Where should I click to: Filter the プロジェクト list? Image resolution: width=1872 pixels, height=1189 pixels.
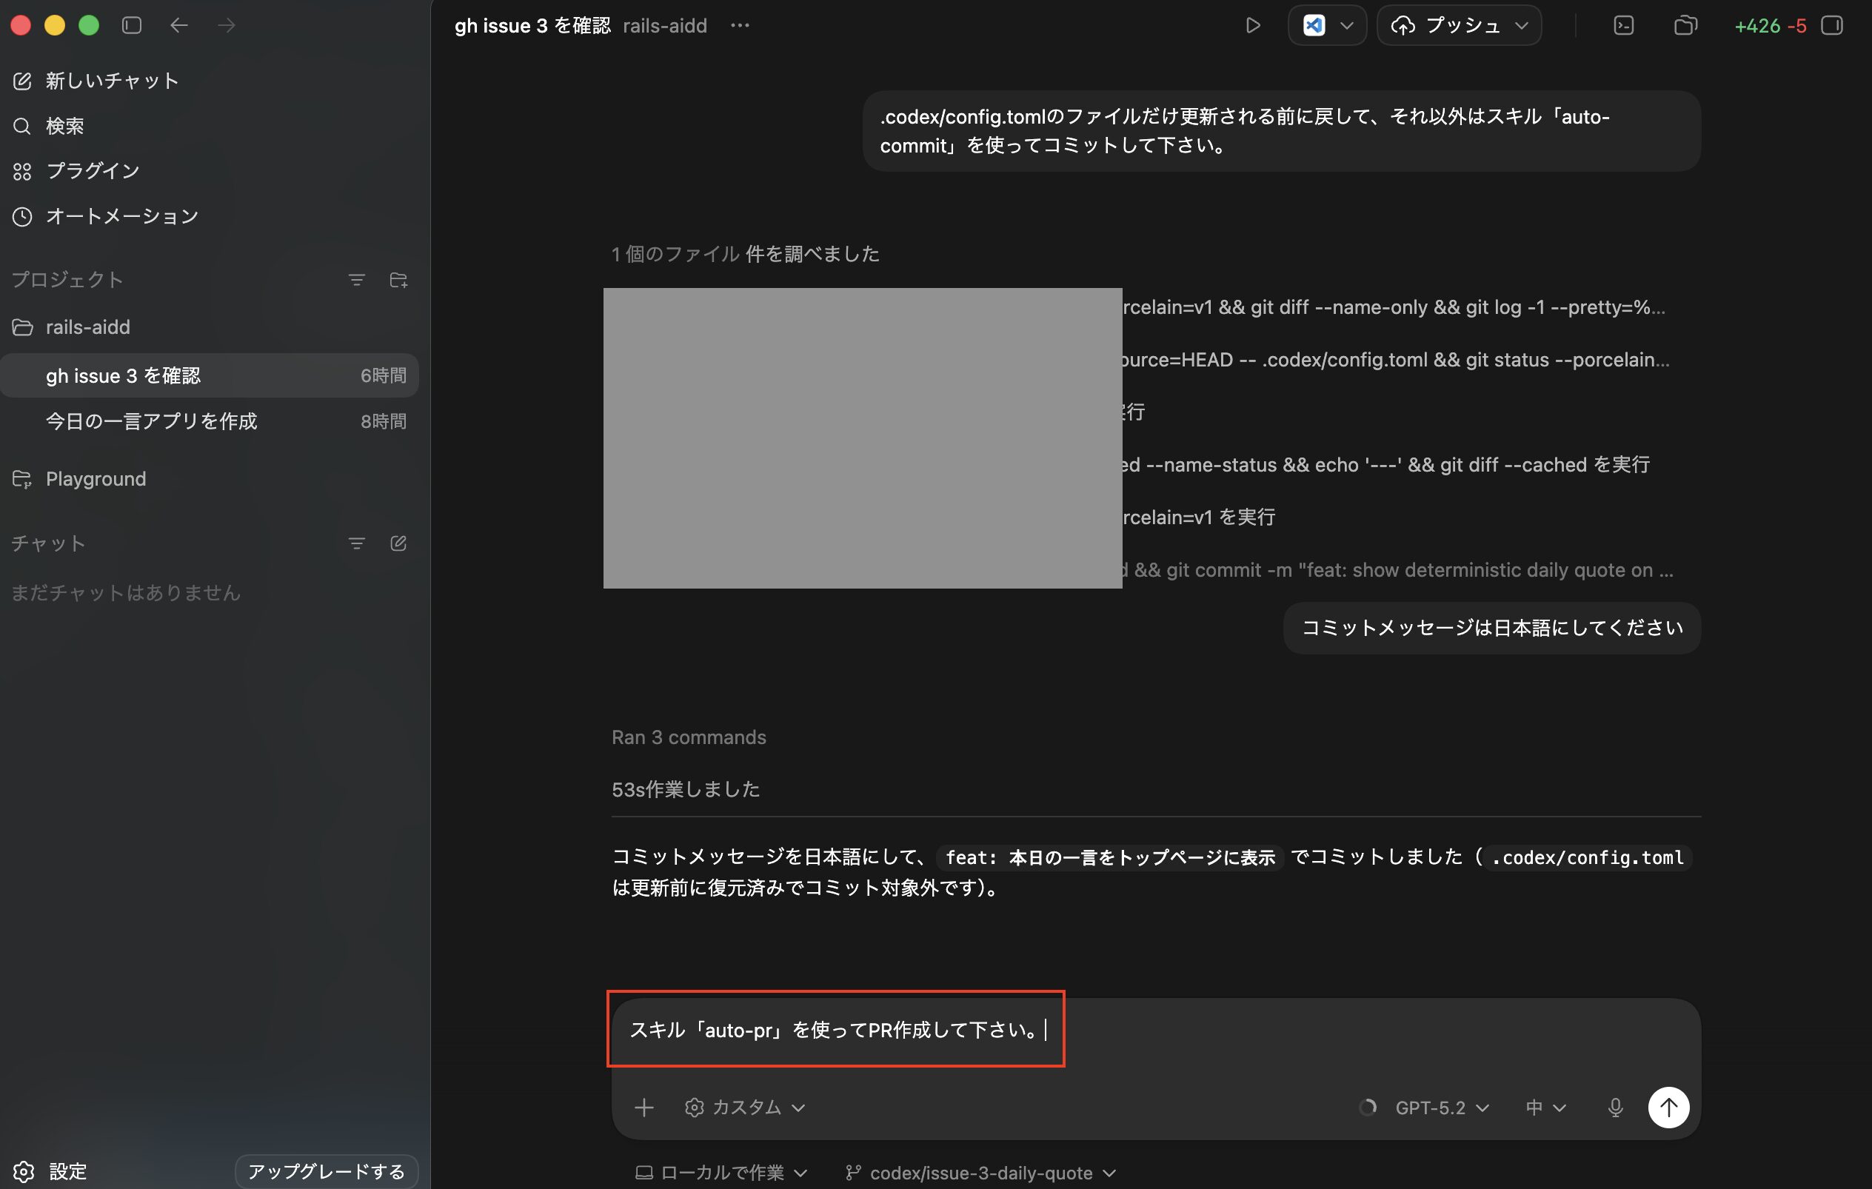click(x=356, y=280)
